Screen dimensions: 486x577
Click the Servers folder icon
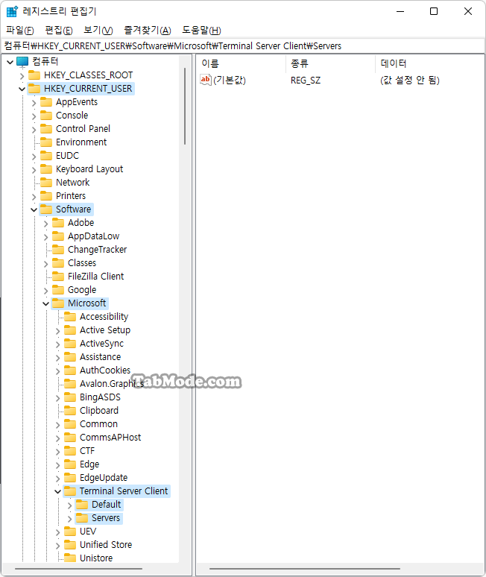tap(82, 518)
